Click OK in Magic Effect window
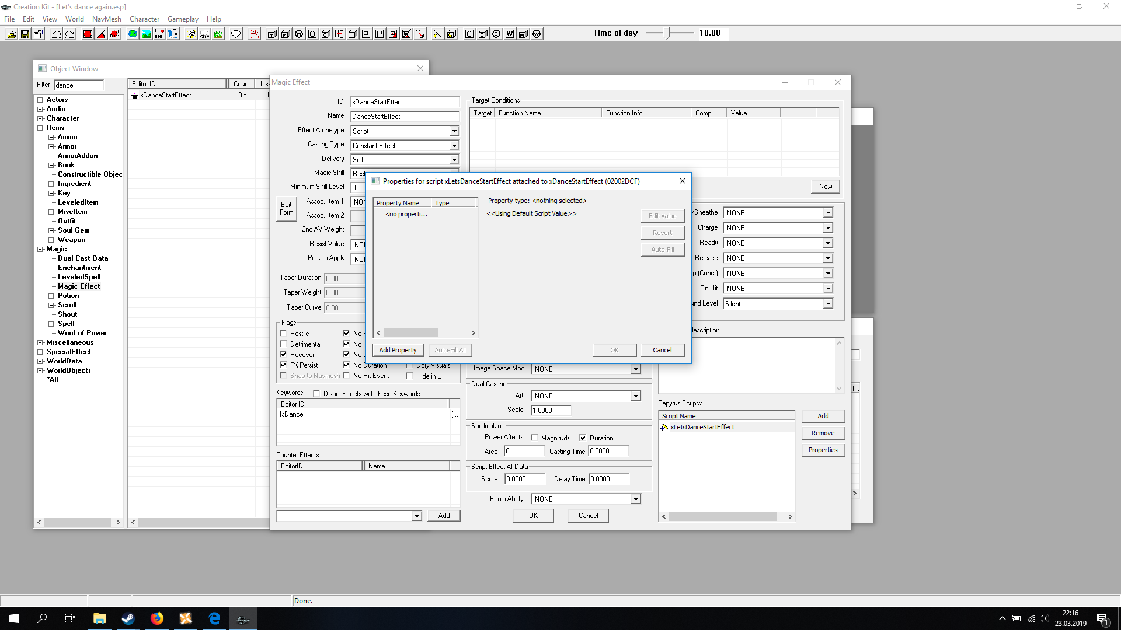This screenshot has height=630, width=1121. [x=533, y=516]
